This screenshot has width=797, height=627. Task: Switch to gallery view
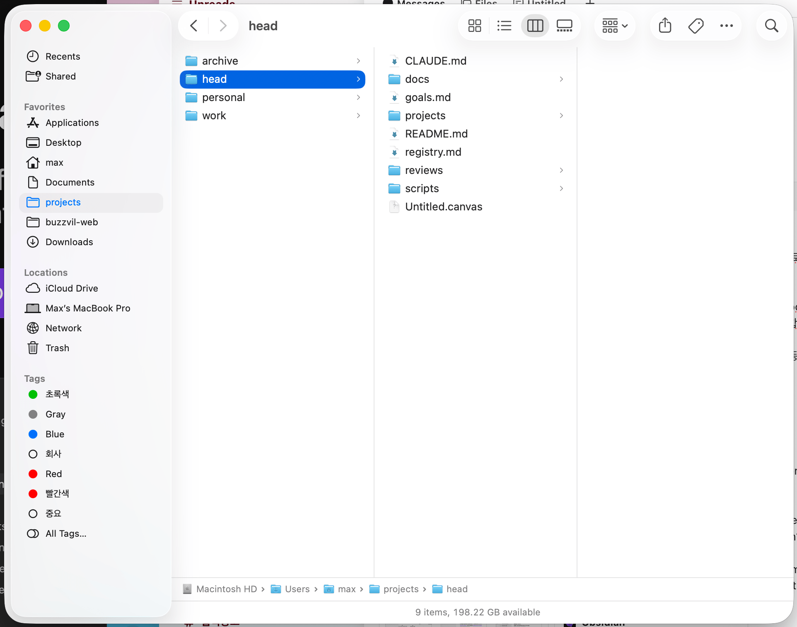565,26
